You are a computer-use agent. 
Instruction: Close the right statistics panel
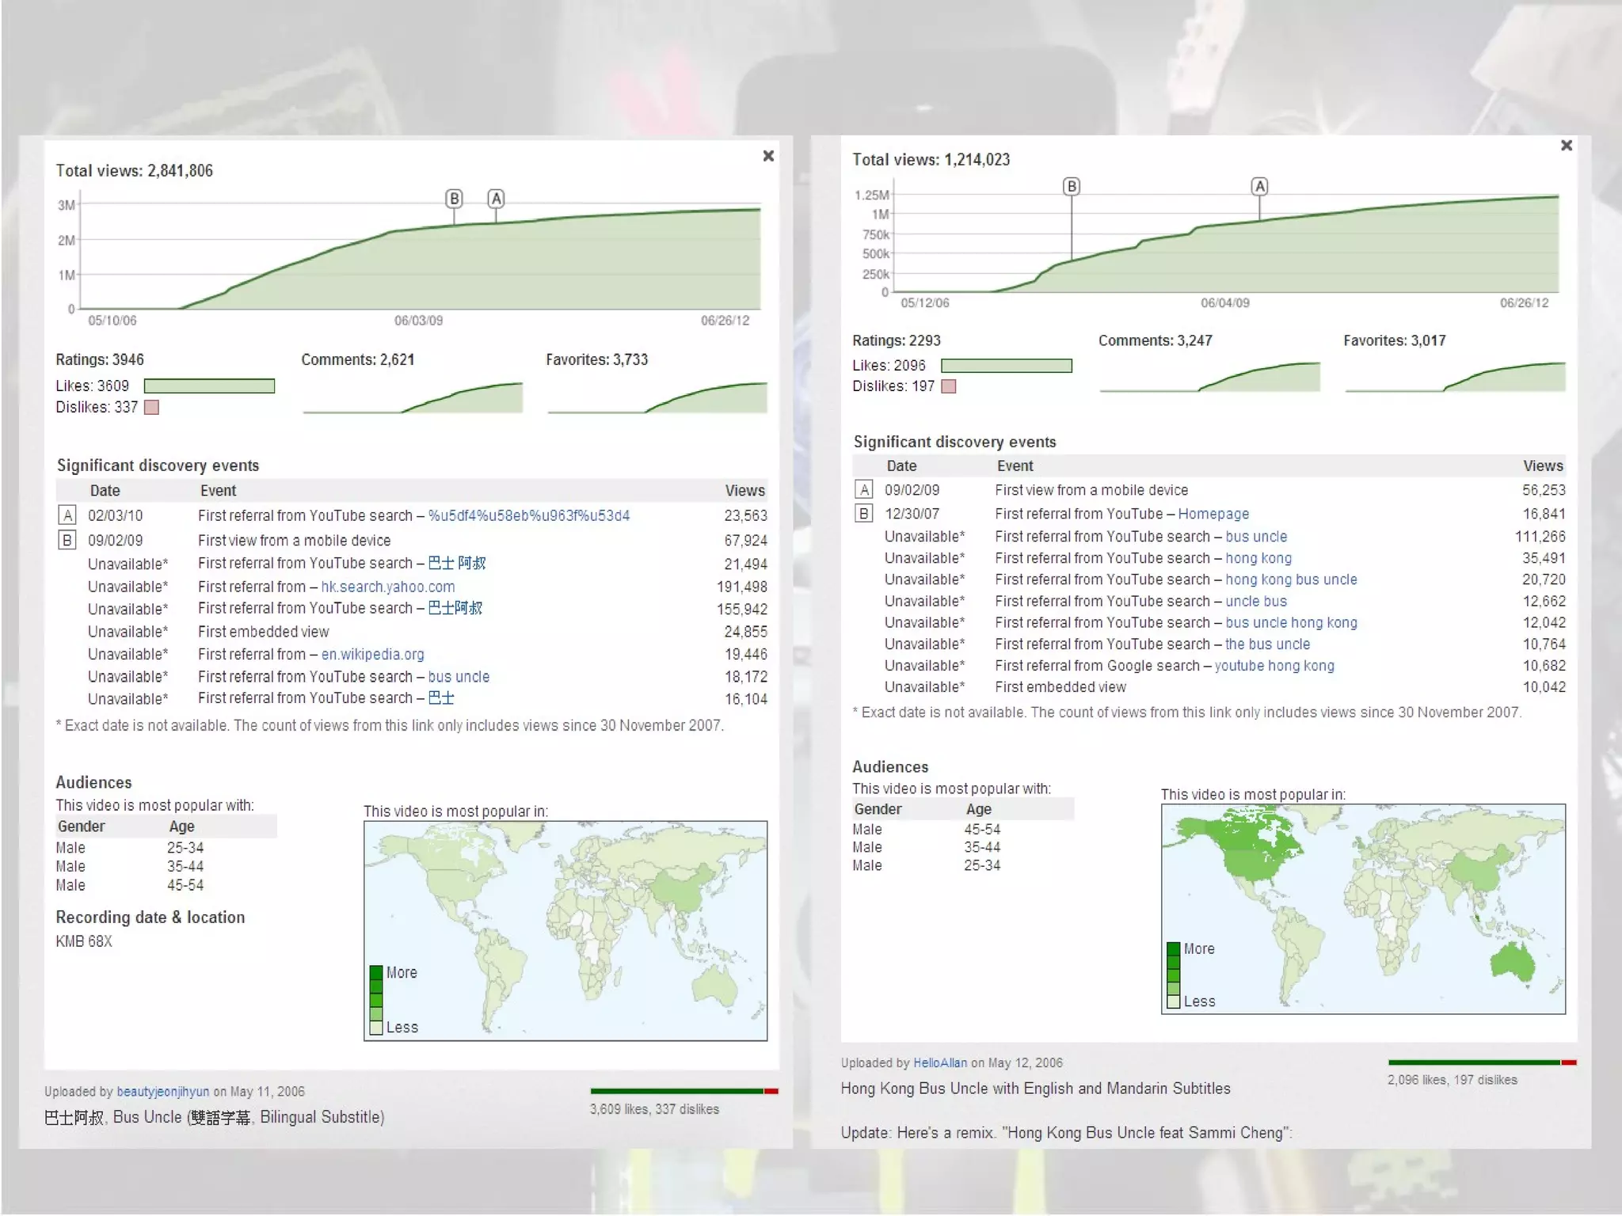click(x=1566, y=146)
